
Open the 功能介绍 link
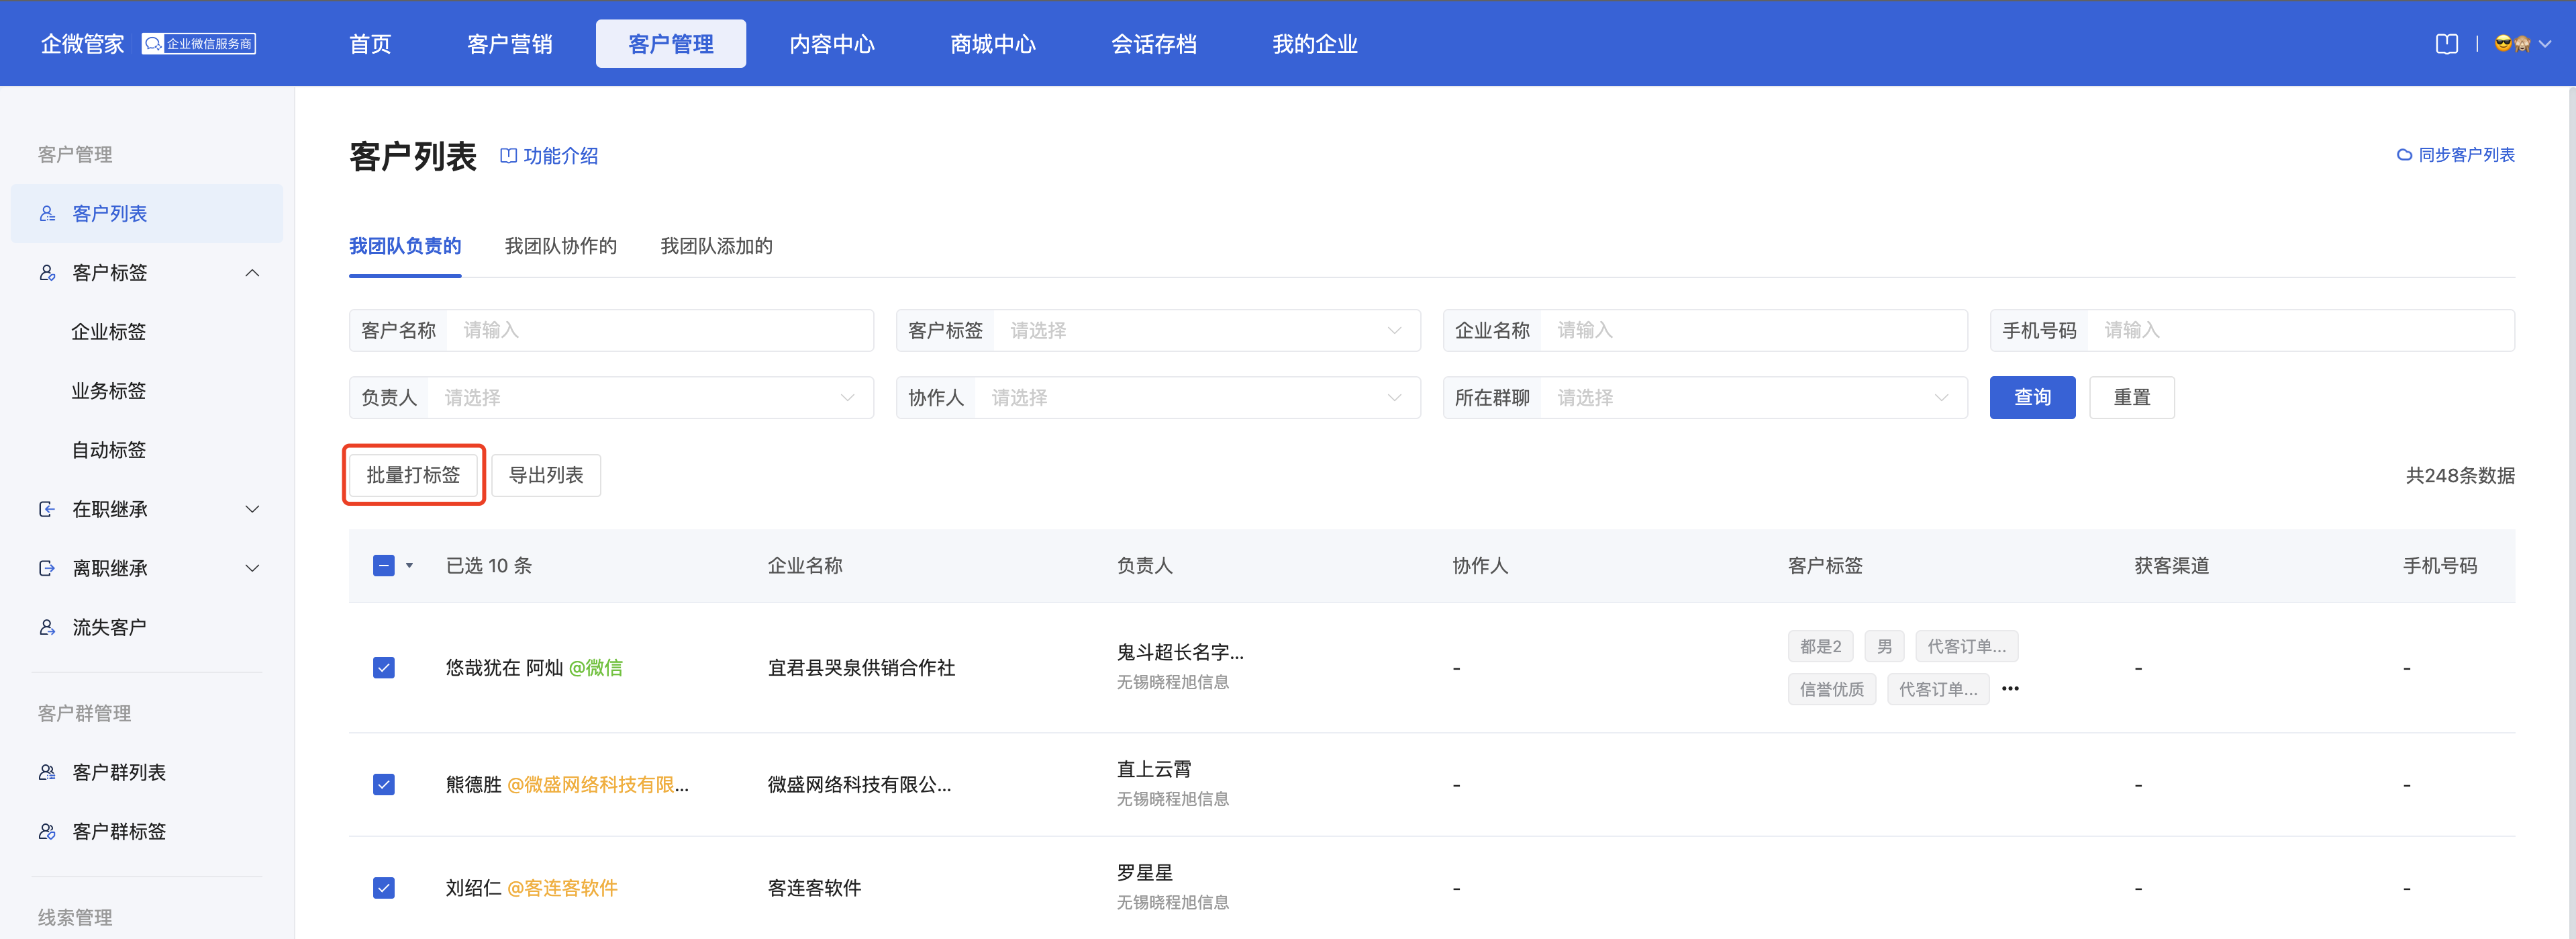(561, 156)
